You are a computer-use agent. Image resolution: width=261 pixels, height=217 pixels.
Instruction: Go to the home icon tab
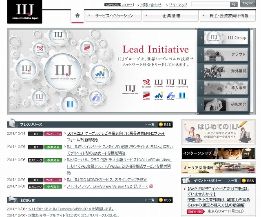click(77, 15)
